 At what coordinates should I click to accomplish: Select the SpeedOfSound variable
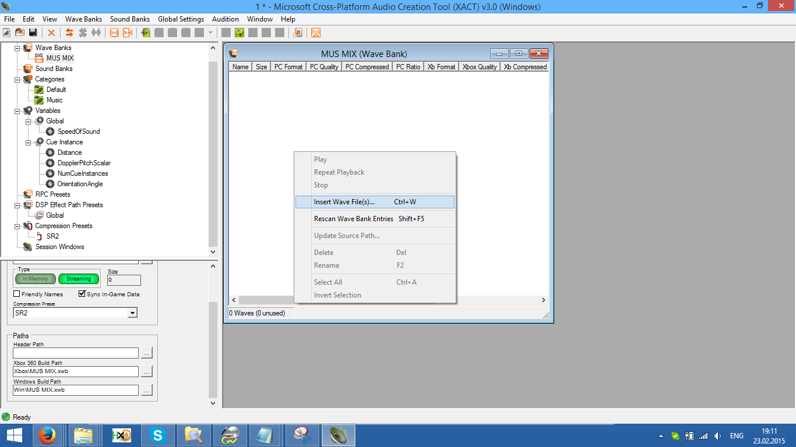(x=79, y=132)
